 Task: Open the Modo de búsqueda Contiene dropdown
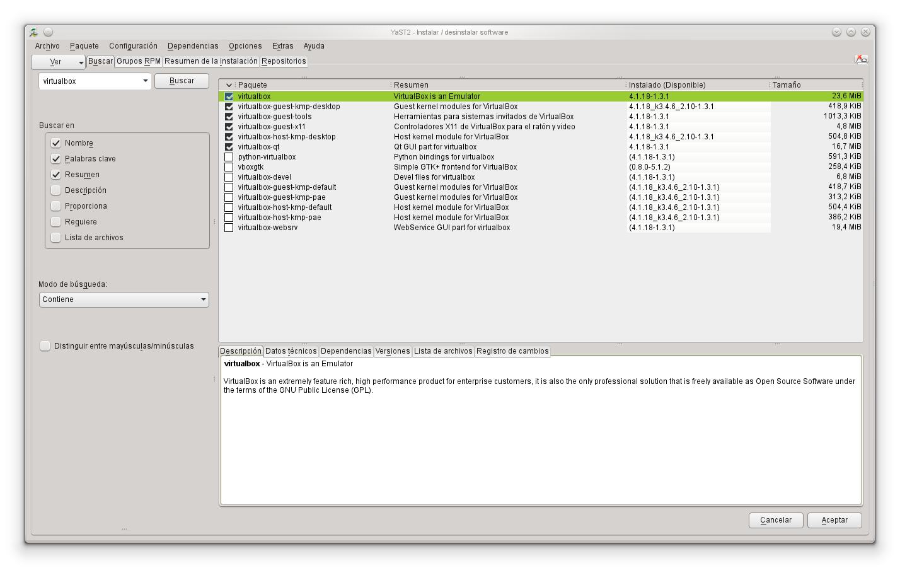(124, 299)
